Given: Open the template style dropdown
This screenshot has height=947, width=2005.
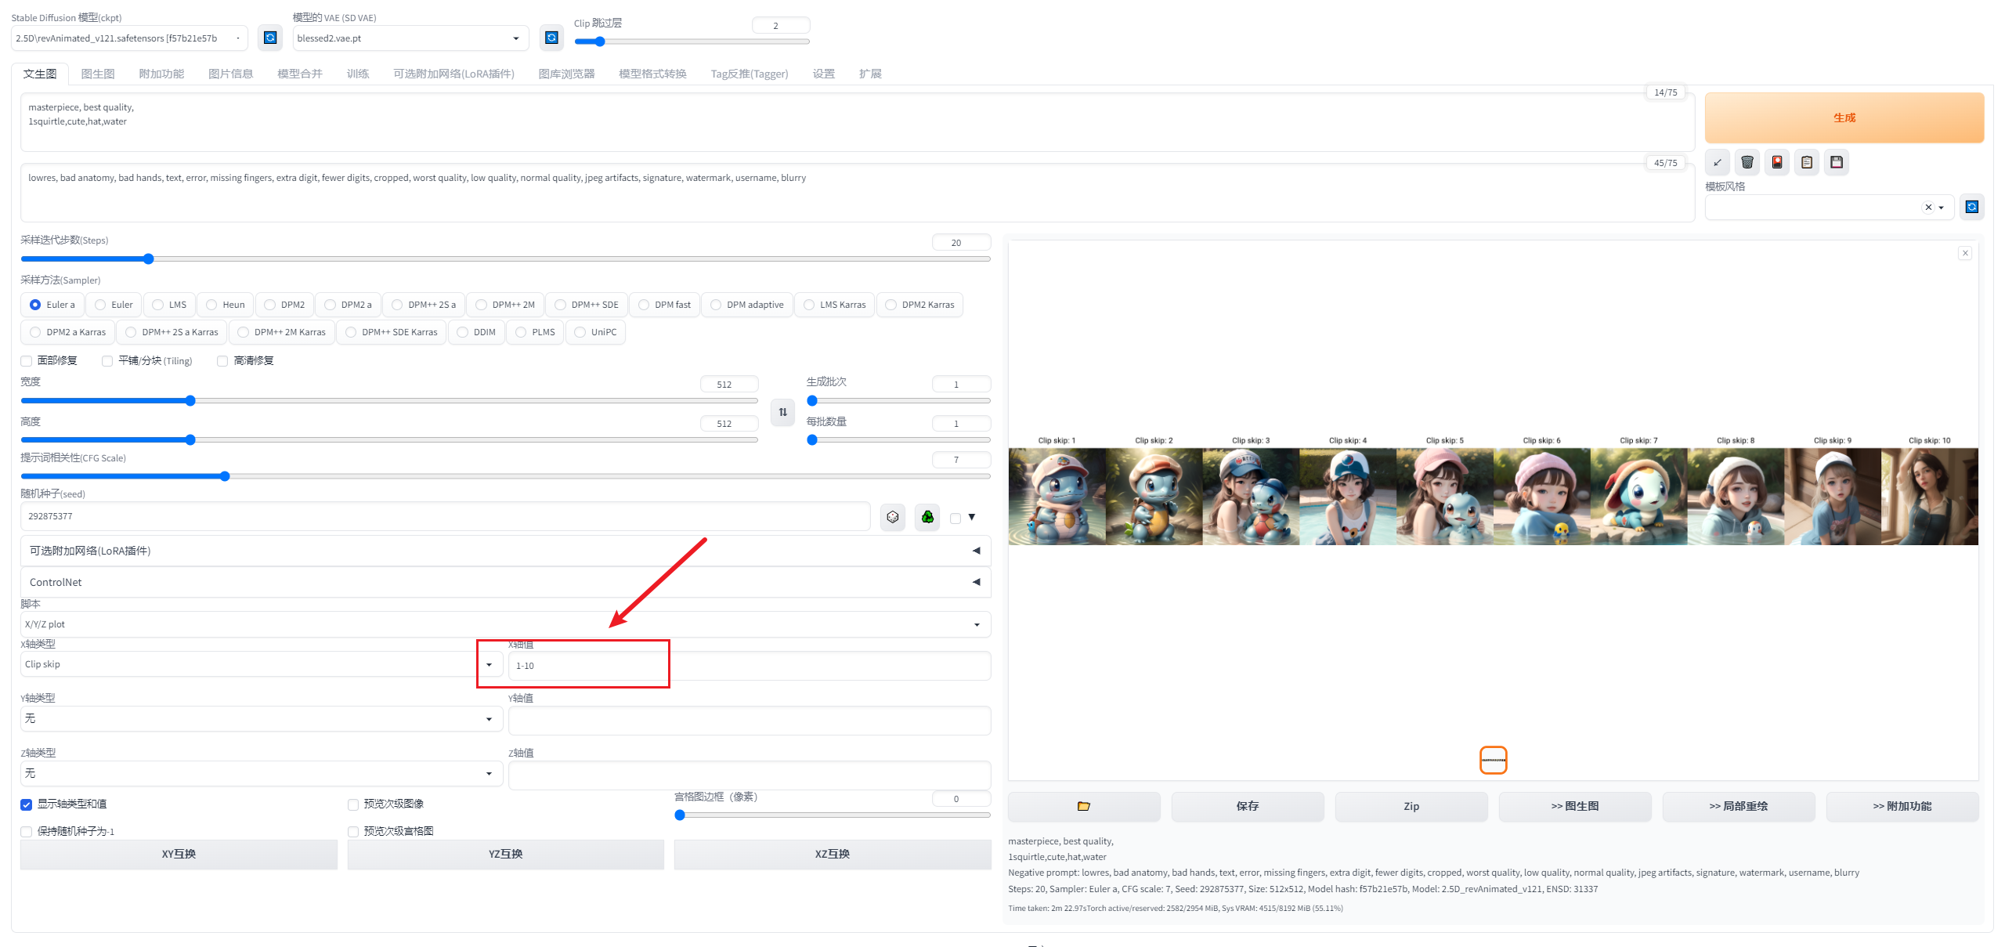Looking at the screenshot, I should [x=1830, y=208].
